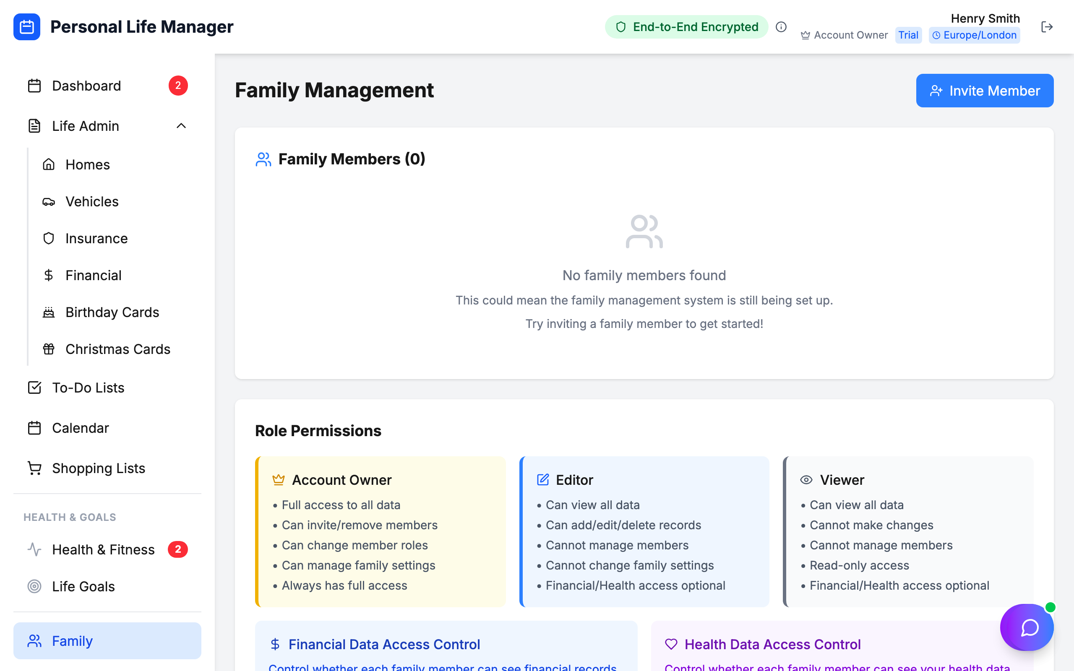Open the Birthday Cards cake icon

tap(49, 312)
